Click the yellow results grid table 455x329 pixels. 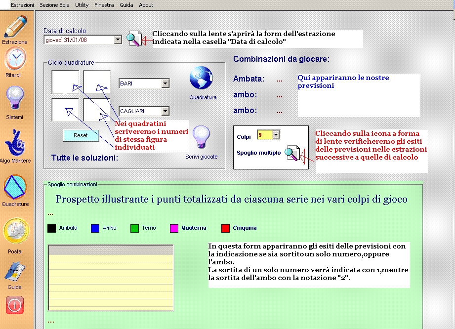point(111,278)
